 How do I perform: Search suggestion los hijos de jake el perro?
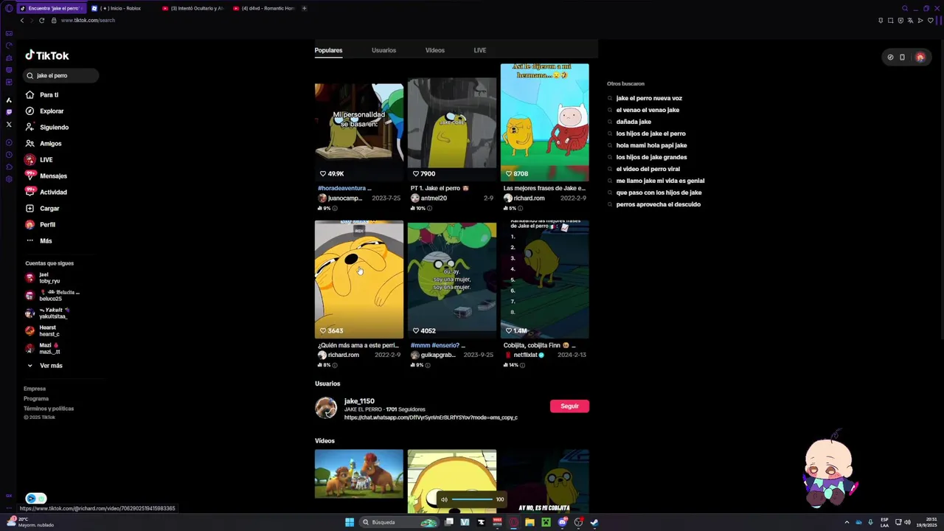(650, 133)
